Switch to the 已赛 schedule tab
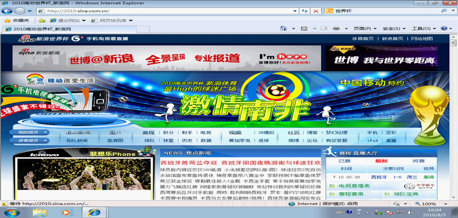This screenshot has height=218, width=458. click(344, 161)
